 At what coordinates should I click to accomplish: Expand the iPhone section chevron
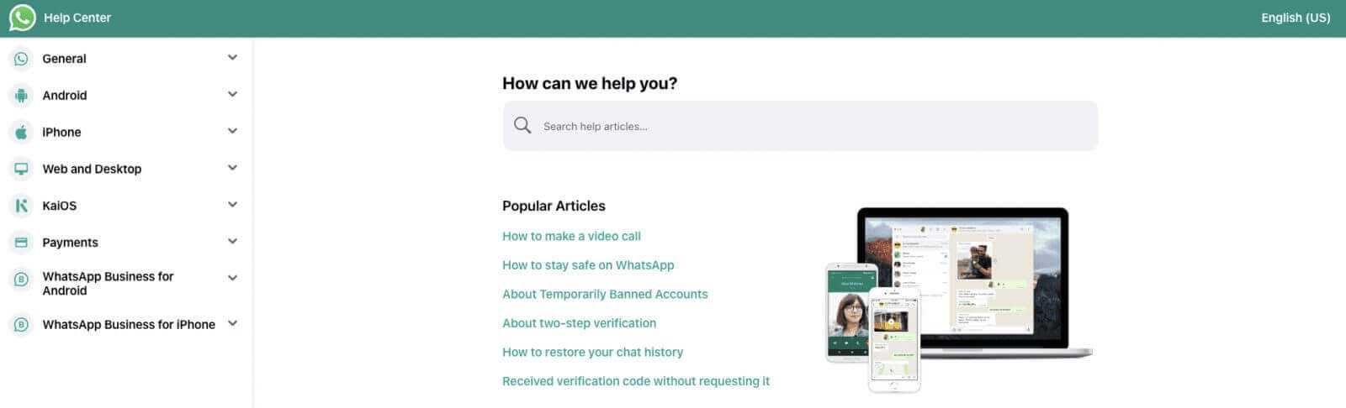point(232,131)
